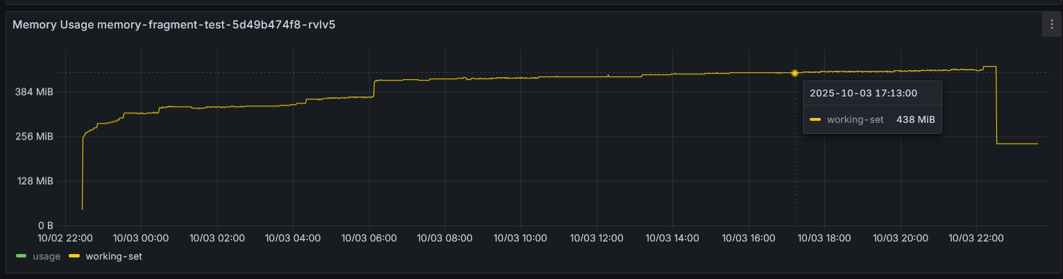Click the 10/03 18:00 x-axis label

[x=824, y=238]
